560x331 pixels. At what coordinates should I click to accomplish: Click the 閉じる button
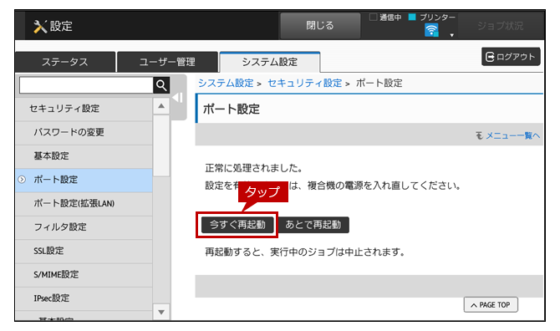(320, 26)
